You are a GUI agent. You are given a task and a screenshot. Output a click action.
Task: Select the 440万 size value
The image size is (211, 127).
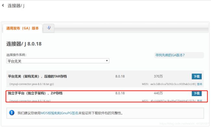click(x=158, y=93)
